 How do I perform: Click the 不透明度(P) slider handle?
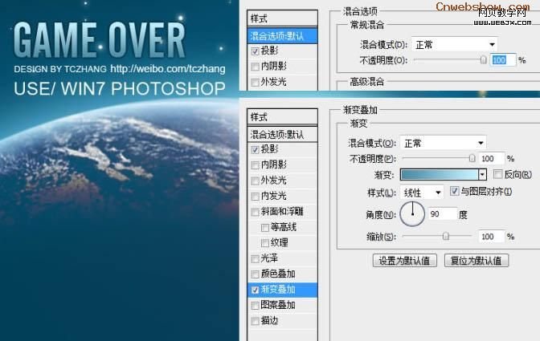click(472, 158)
